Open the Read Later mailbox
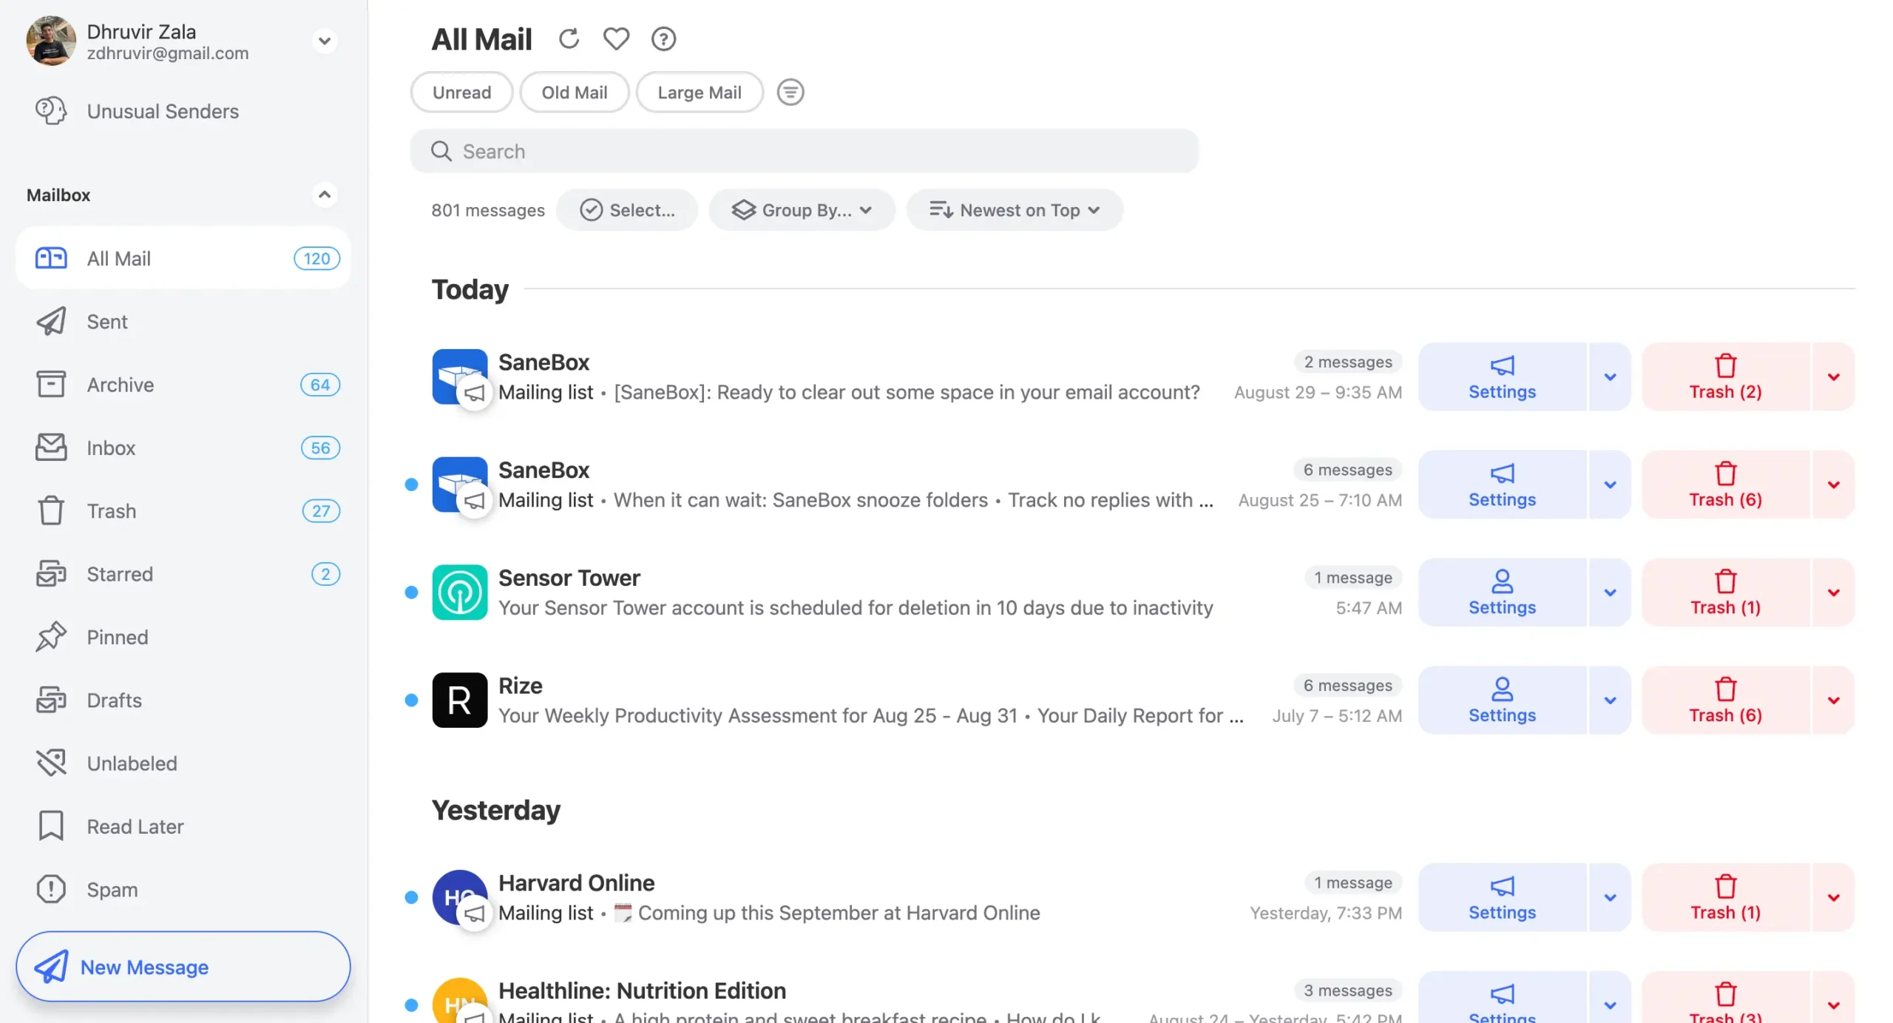 [x=183, y=826]
